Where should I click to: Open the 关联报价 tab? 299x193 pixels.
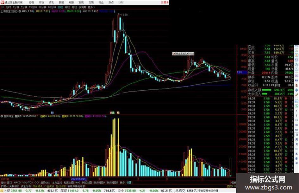click(14, 186)
